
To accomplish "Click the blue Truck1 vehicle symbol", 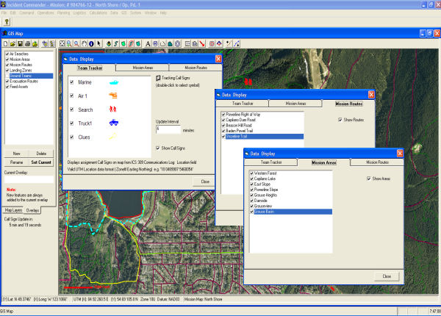I will point(114,122).
